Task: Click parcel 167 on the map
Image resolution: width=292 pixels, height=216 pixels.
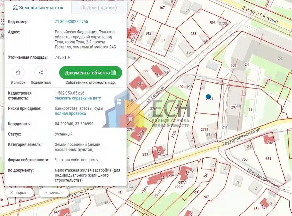Action: (162, 8)
